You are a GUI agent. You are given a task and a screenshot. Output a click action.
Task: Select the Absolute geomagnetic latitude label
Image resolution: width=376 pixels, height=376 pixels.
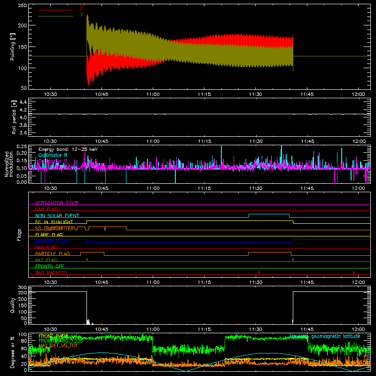[x=325, y=337]
